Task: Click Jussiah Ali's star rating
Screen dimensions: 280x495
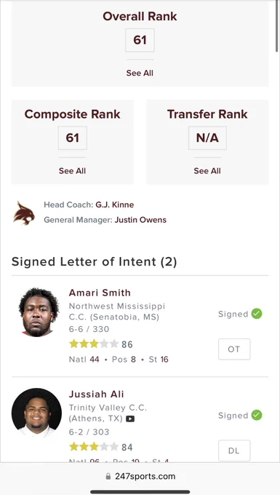Action: 94,447
